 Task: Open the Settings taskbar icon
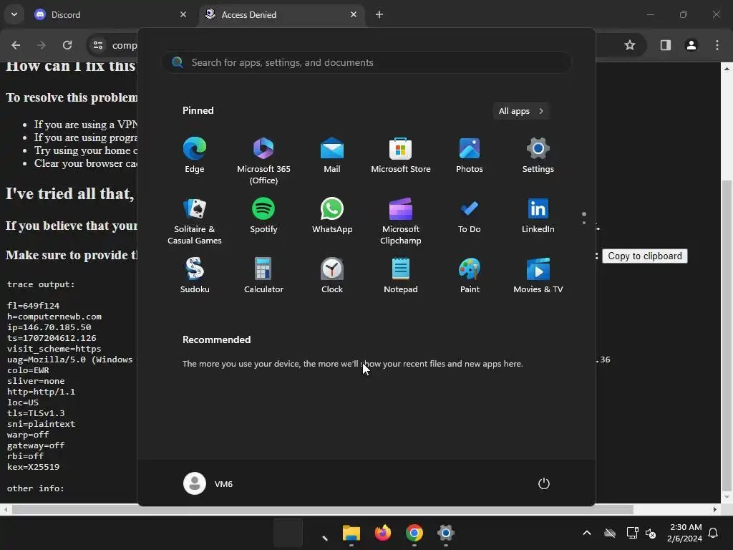click(x=445, y=533)
